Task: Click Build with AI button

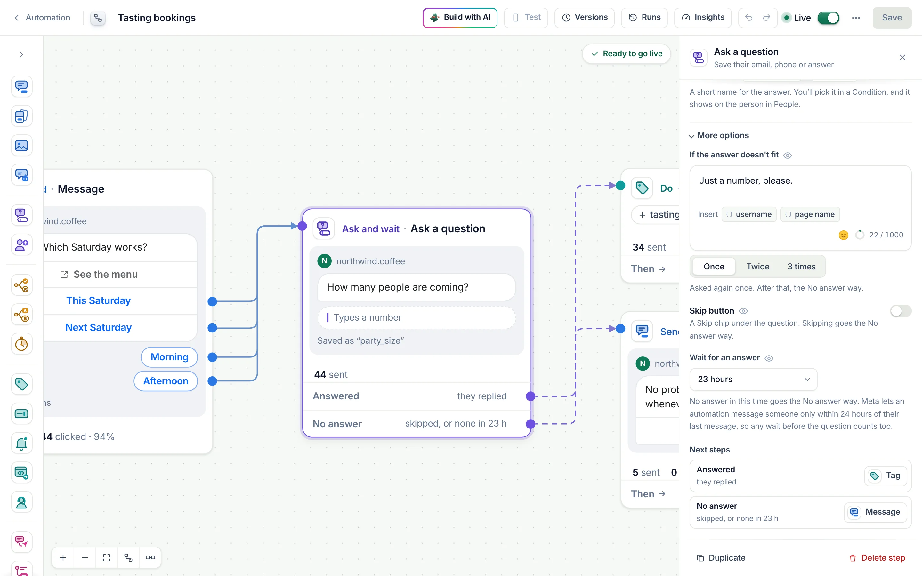Action: click(460, 18)
